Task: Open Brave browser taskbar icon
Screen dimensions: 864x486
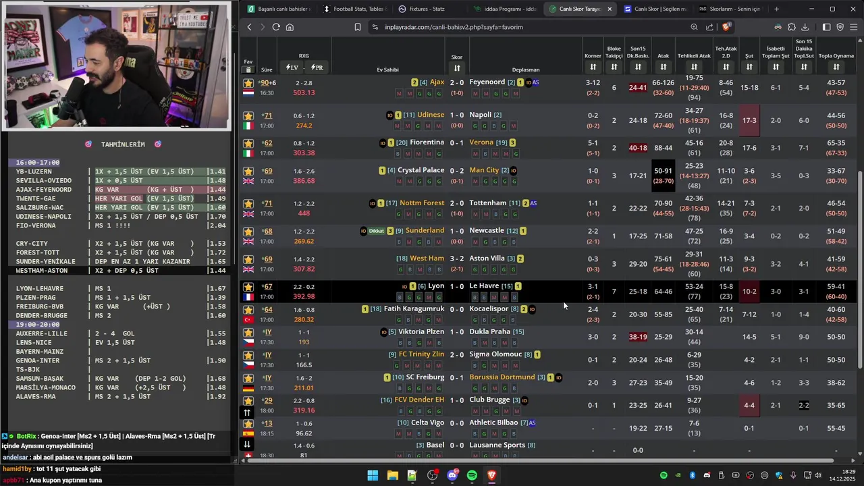Action: (492, 476)
